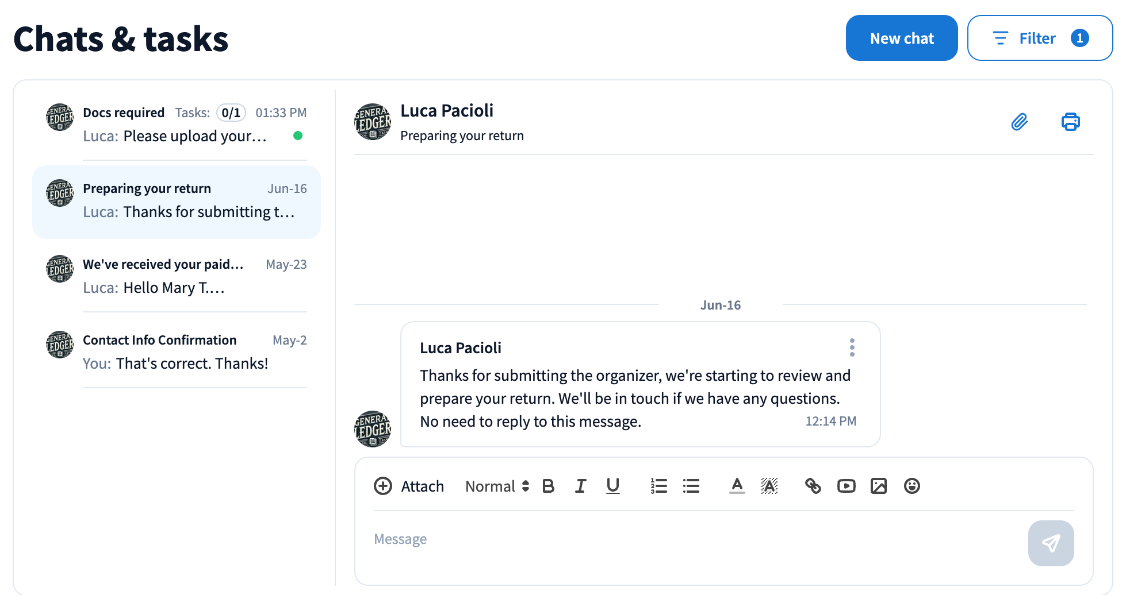Screen dimensions: 1126x595
Task: Insert a numbered list
Action: pyautogui.click(x=658, y=486)
